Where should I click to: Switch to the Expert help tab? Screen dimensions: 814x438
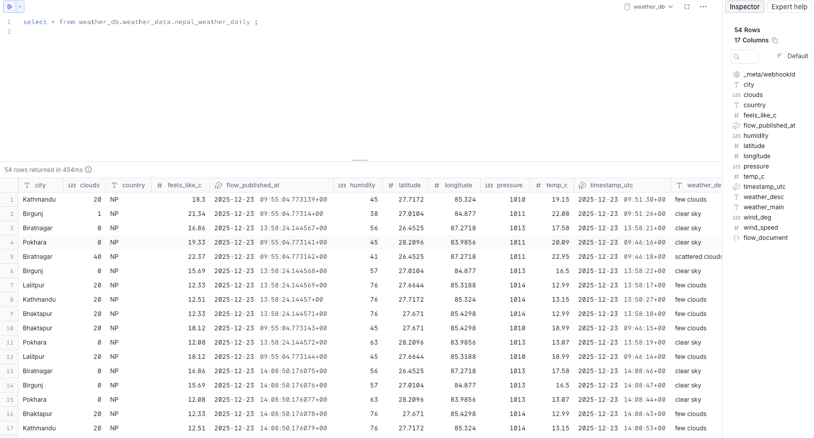tap(789, 7)
